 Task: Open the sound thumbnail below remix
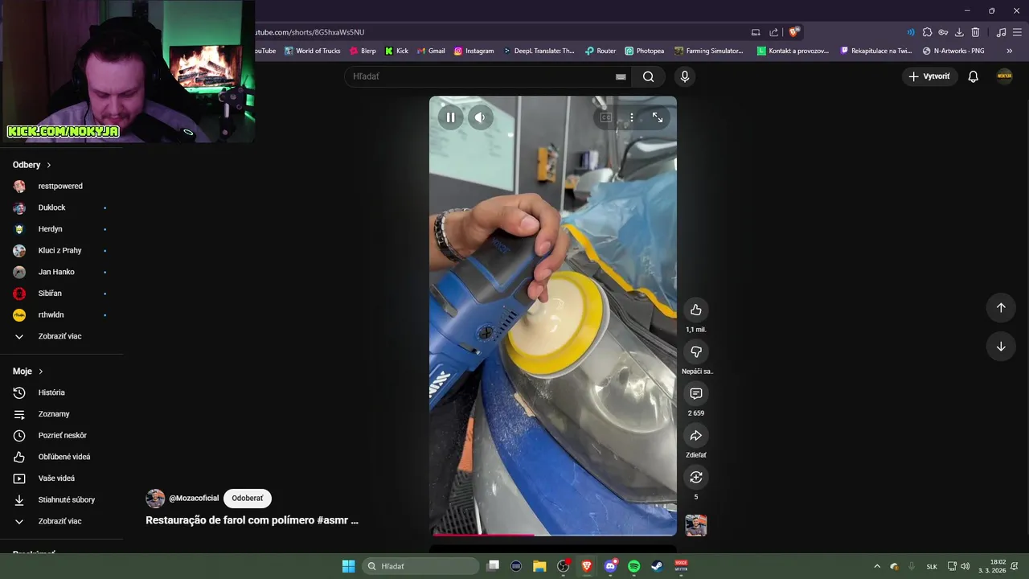696,525
